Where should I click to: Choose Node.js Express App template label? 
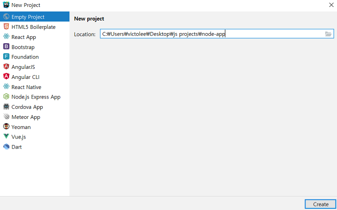coord(36,97)
